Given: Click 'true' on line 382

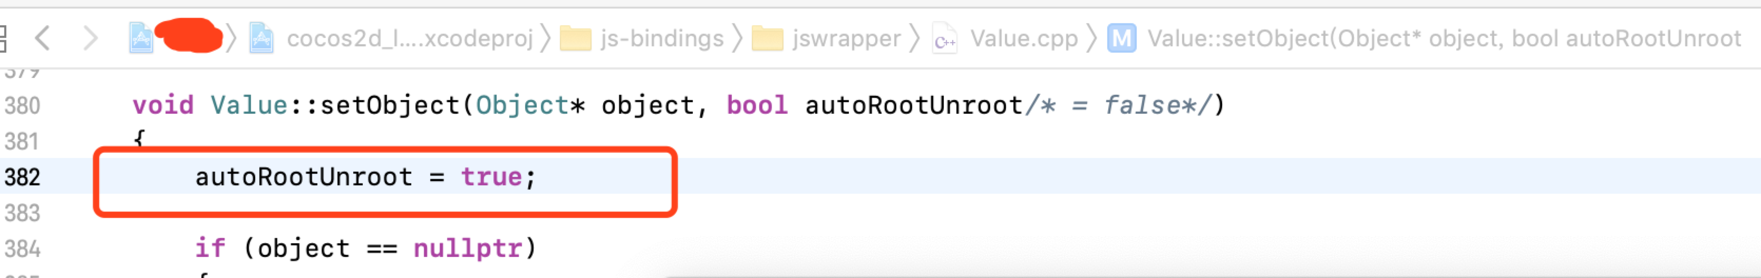Looking at the screenshot, I should tap(492, 177).
